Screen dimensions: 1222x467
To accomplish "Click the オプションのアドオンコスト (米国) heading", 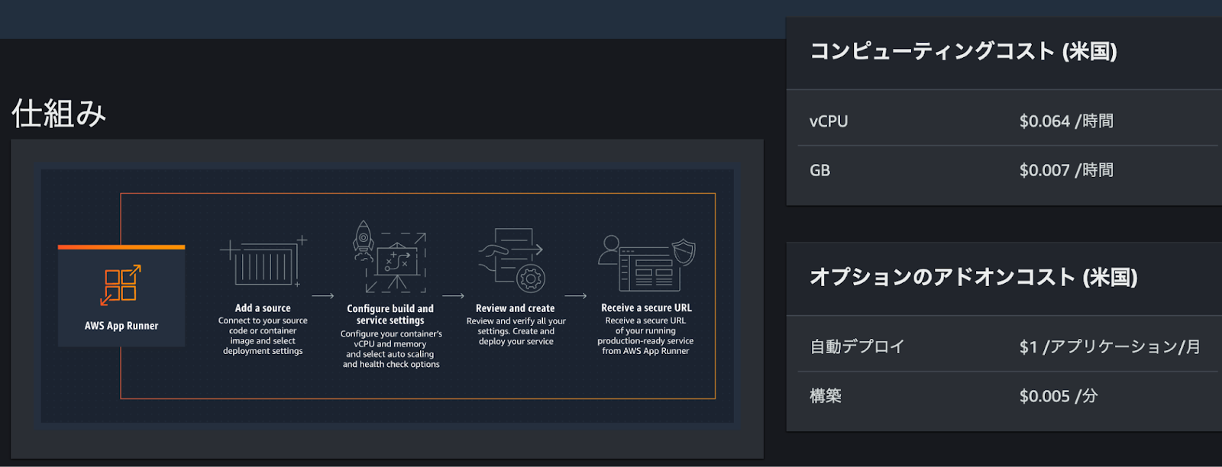I will (x=974, y=277).
